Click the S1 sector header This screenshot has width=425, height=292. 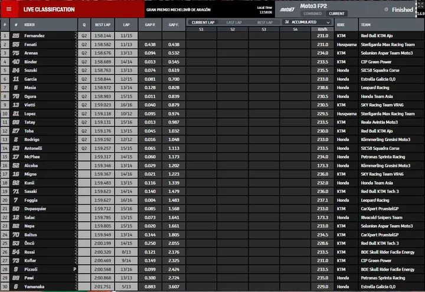201,29
